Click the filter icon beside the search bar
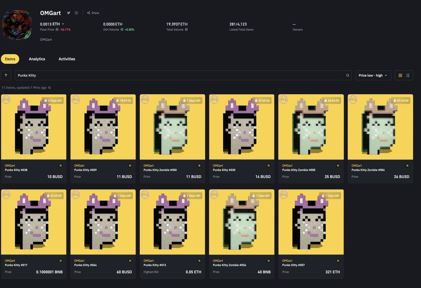 (x=6, y=75)
